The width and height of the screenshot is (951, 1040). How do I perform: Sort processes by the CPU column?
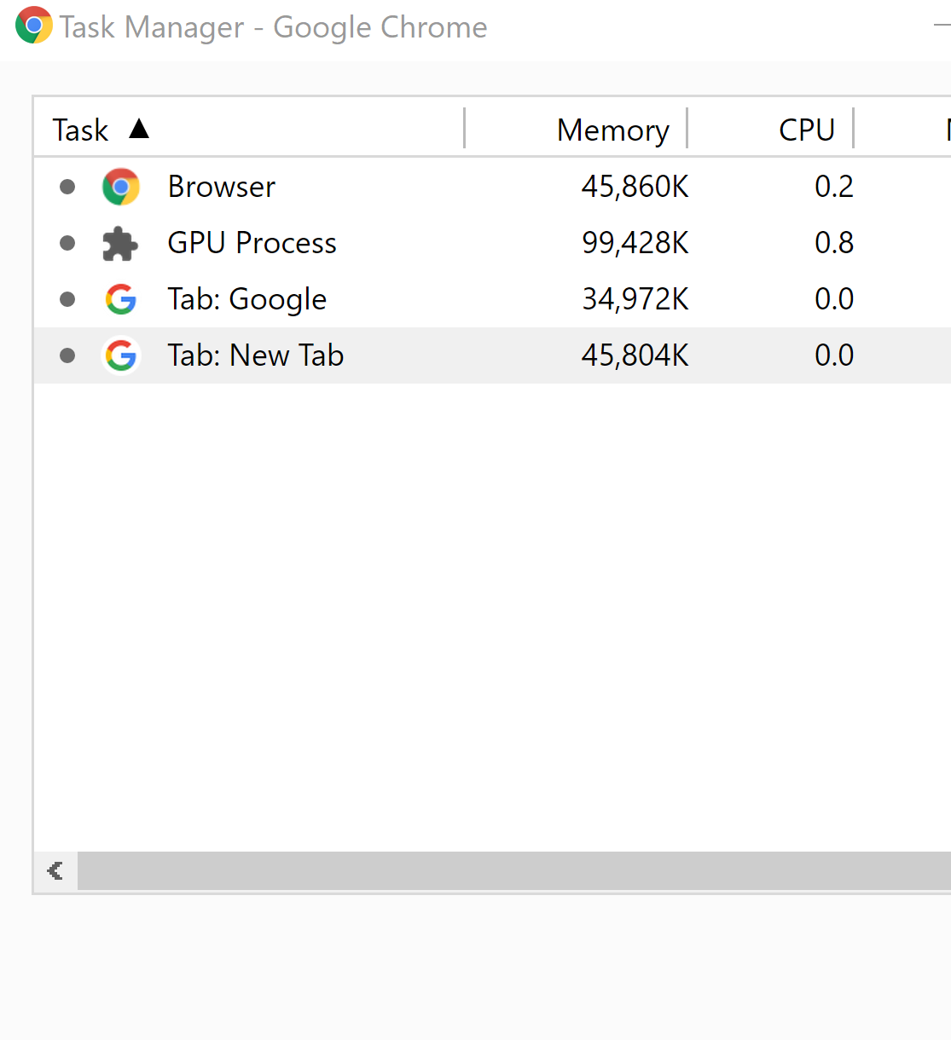coord(805,129)
